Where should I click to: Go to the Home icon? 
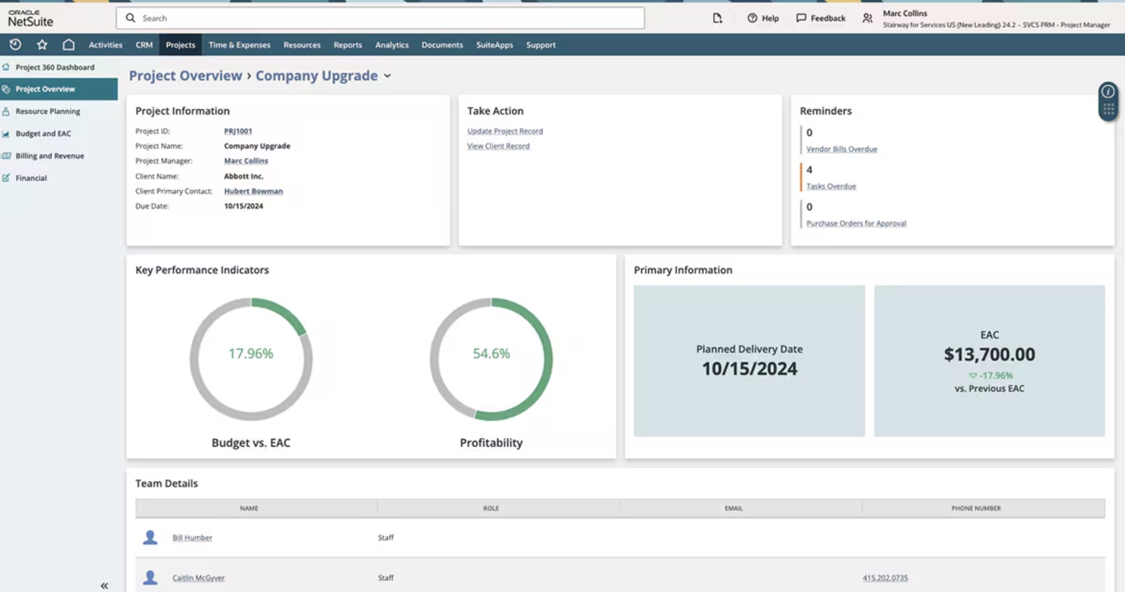pos(69,45)
